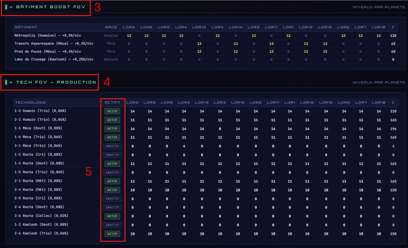Toggle ACTIF badge for 2-2 Humain (Trio)
Image resolution: width=408 pixels, height=248 pixels.
point(112,120)
